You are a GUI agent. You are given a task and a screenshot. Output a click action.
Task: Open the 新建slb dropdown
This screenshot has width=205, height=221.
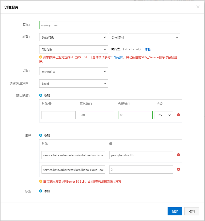click(x=74, y=49)
